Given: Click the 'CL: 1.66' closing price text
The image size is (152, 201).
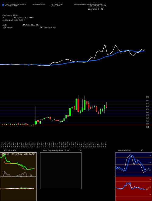Looking at the screenshot, I should [x=55, y=6].
